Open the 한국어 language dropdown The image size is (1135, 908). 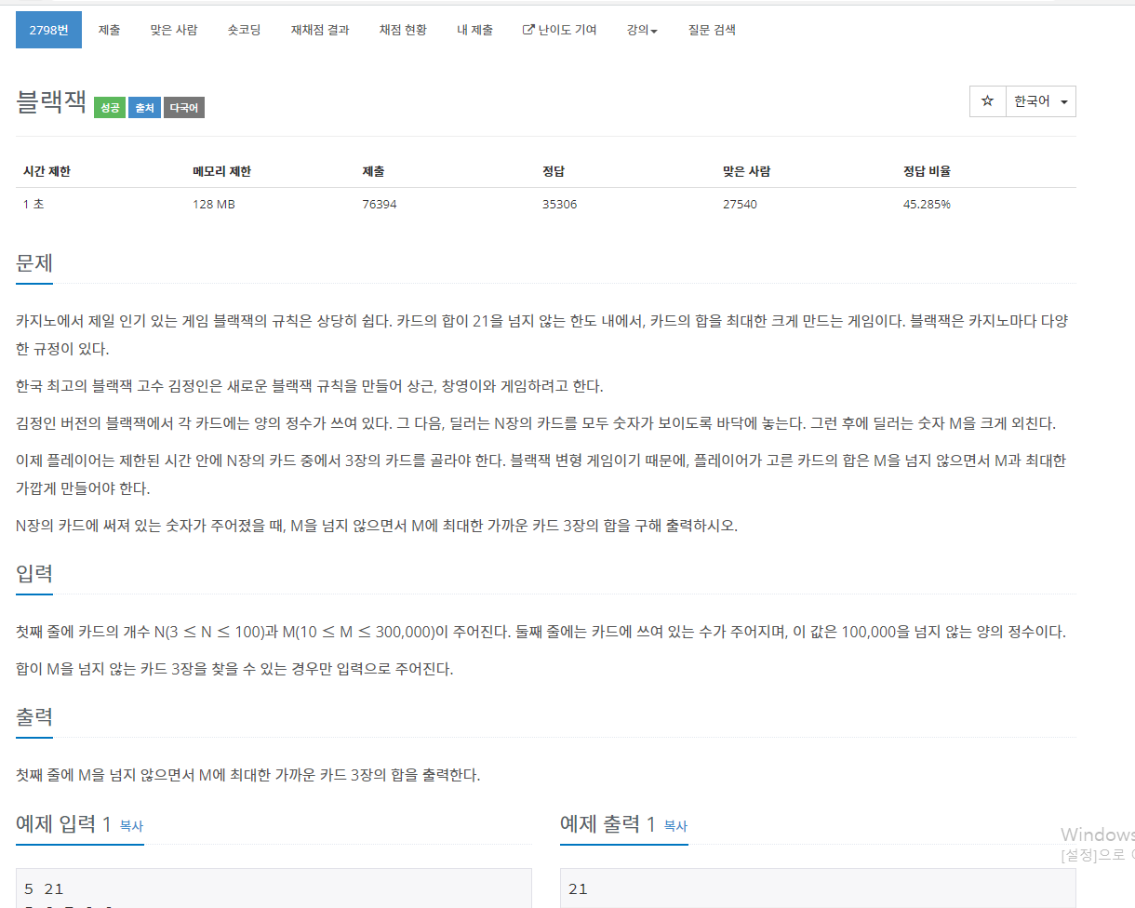click(x=1041, y=101)
